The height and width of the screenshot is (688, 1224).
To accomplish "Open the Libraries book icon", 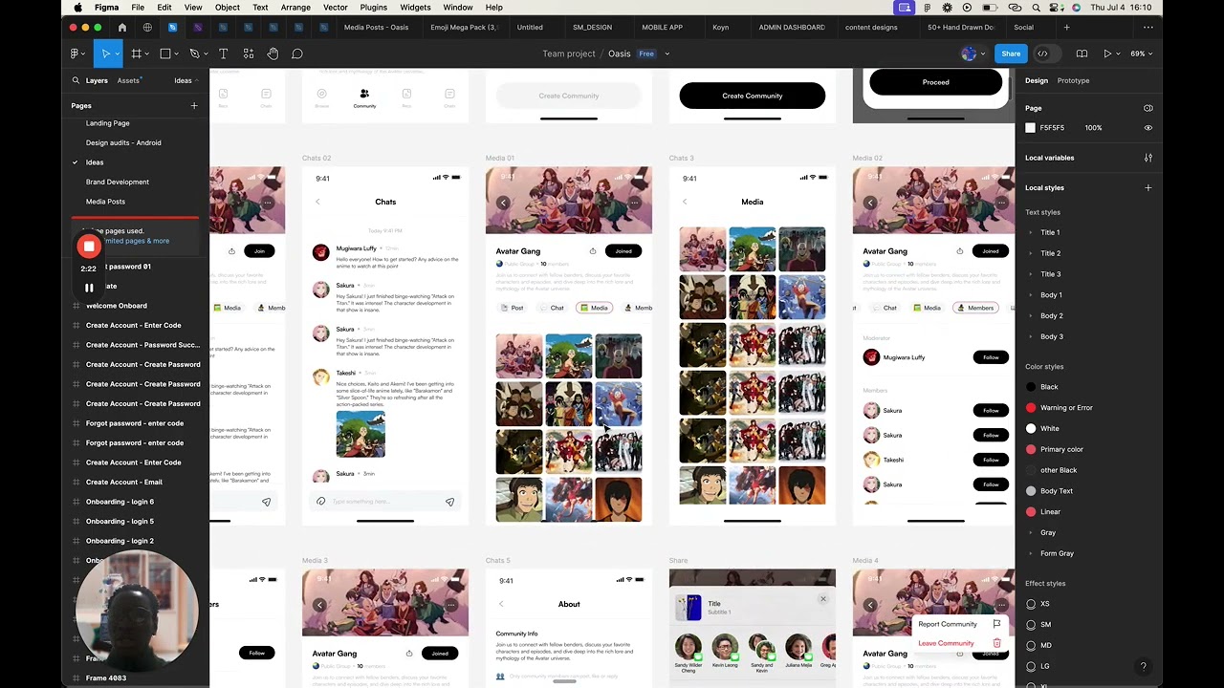I will pos(1082,54).
